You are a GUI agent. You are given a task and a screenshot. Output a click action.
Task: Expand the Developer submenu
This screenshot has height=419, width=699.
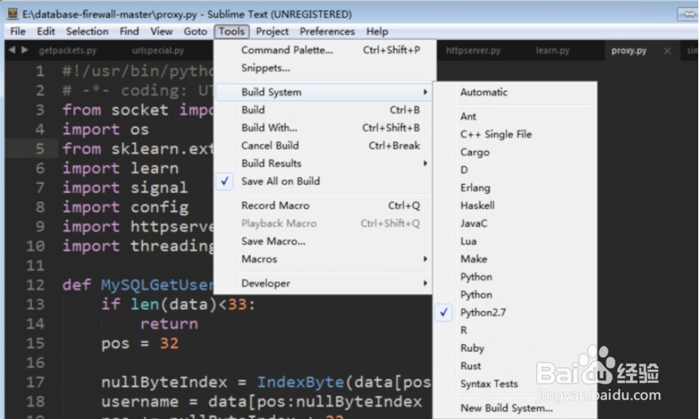tap(323, 283)
